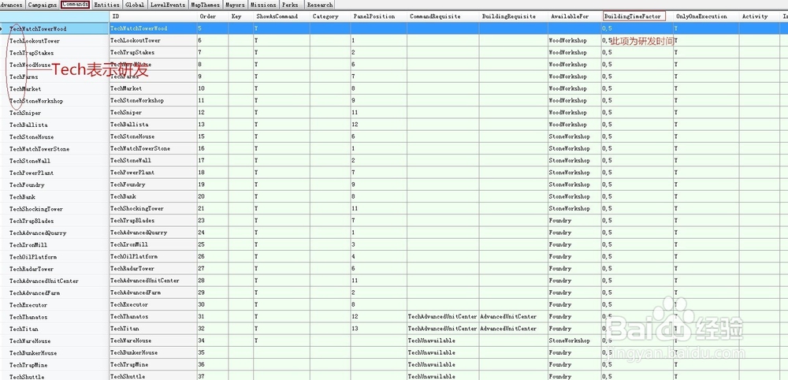788x380 pixels.
Task: Select the TechTitan row header
Action: coord(54,329)
